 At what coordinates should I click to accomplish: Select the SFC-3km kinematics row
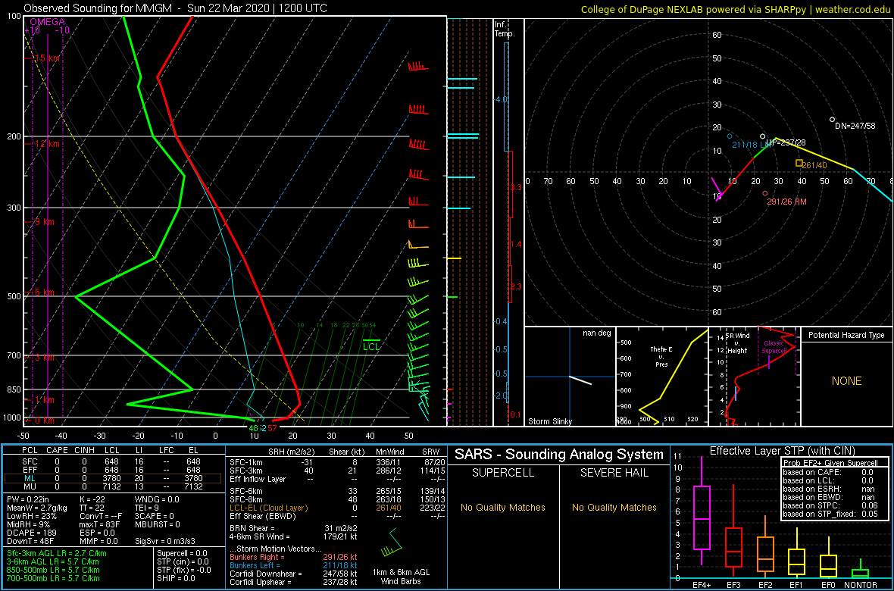[x=336, y=470]
